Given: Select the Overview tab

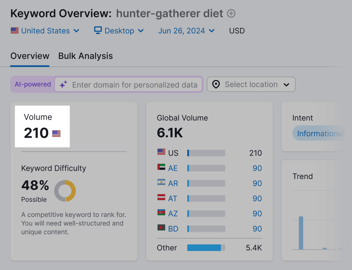Looking at the screenshot, I should pyautogui.click(x=30, y=56).
